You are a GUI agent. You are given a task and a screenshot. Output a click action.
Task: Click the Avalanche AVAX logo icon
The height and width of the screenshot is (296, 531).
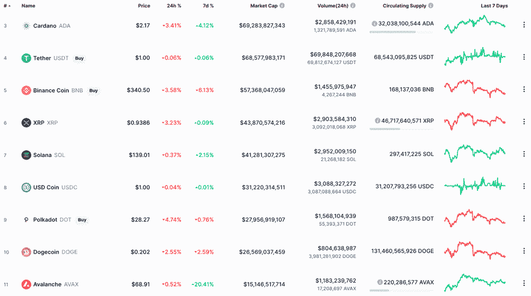[26, 284]
